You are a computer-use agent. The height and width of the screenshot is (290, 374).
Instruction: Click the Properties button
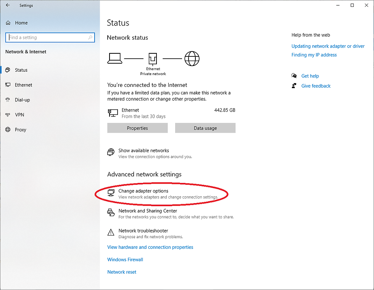pyautogui.click(x=137, y=128)
